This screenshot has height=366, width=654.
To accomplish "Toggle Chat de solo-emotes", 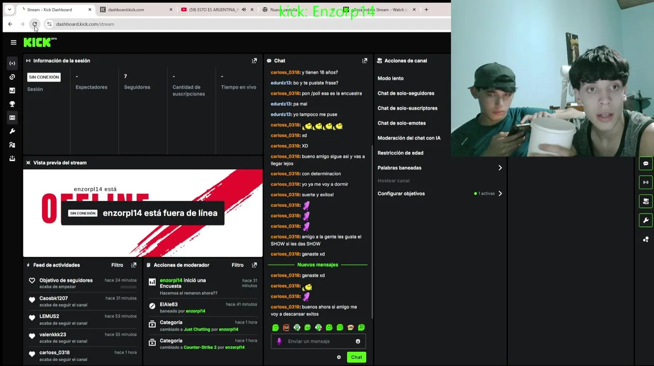I will pyautogui.click(x=401, y=123).
